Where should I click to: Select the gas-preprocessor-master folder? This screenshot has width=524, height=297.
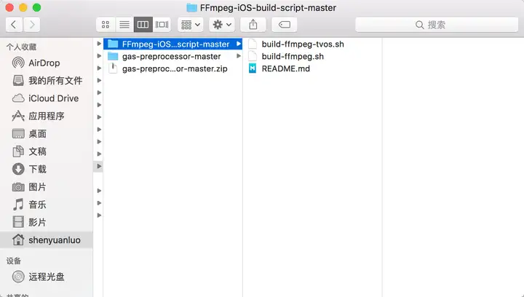click(172, 57)
